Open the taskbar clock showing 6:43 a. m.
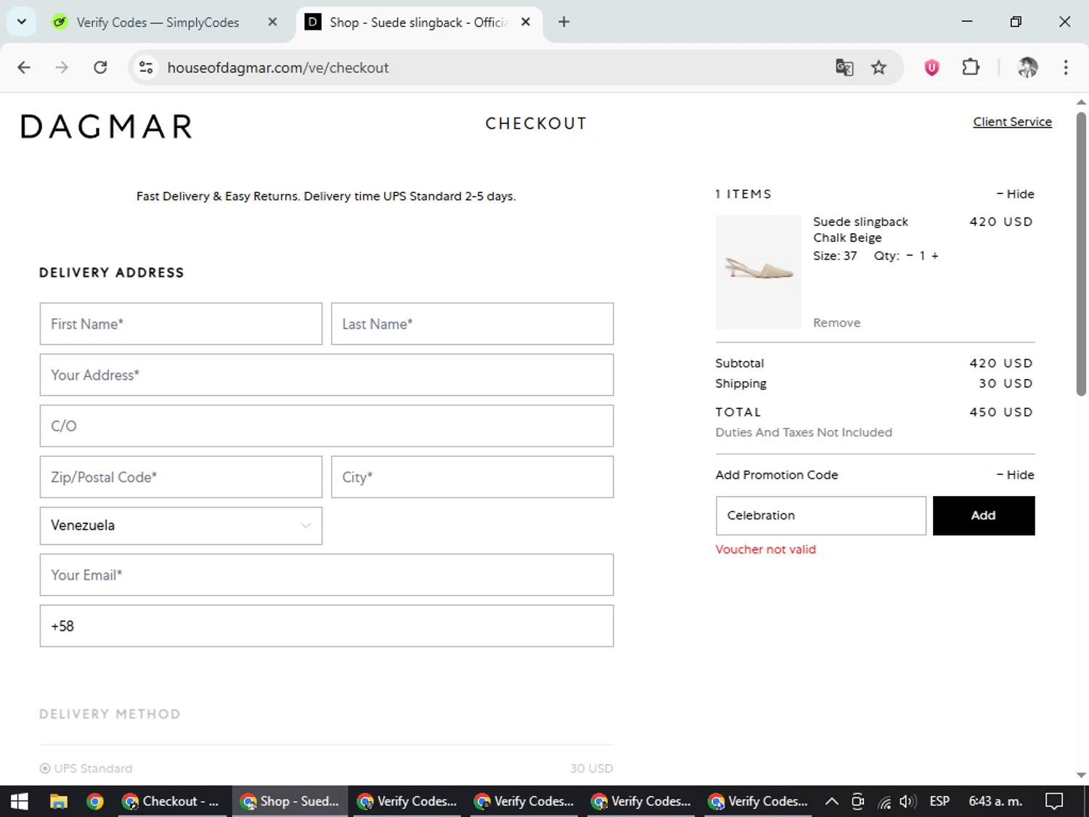The image size is (1089, 817). pos(995,801)
